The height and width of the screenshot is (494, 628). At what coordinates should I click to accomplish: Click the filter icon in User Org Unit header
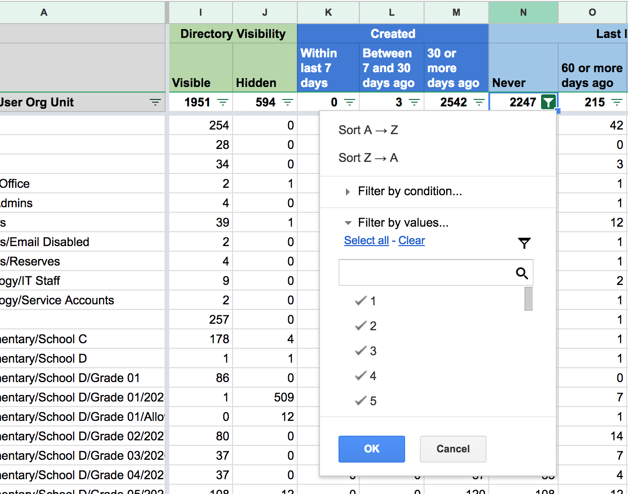tap(155, 102)
